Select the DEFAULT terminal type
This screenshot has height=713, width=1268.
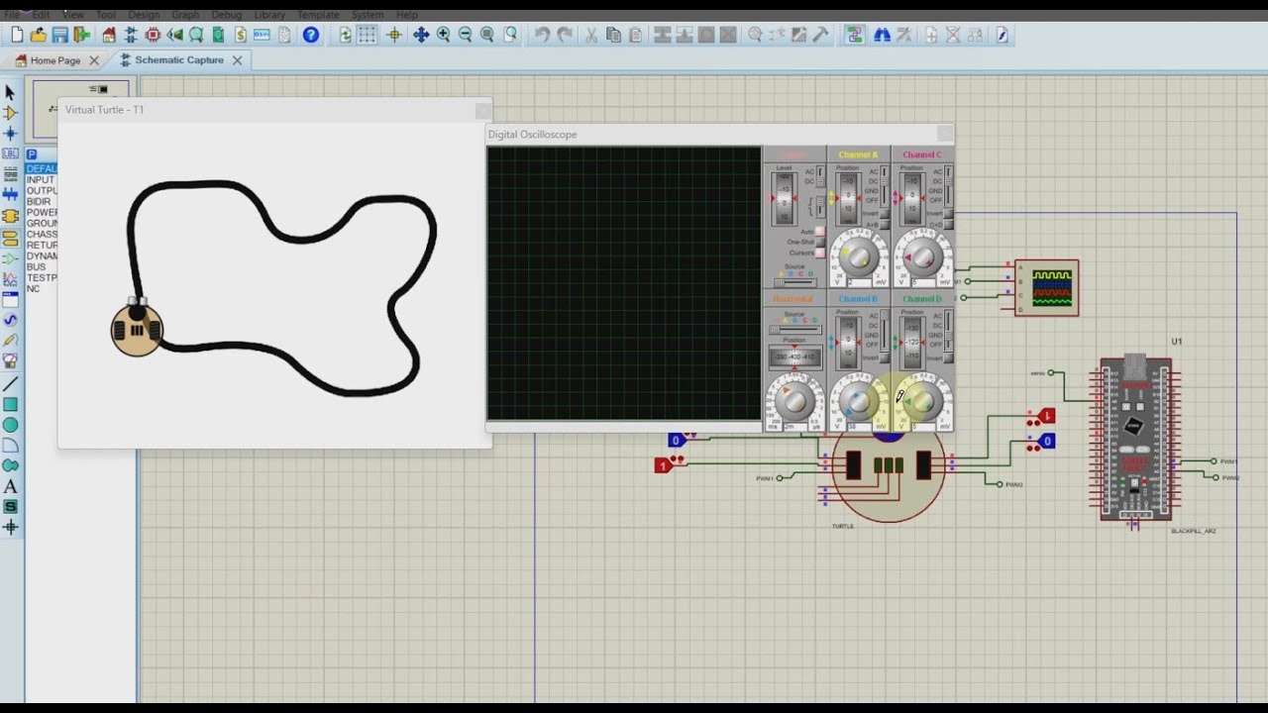click(x=42, y=169)
